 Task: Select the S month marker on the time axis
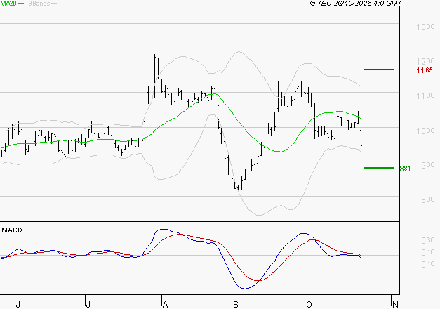click(x=236, y=303)
